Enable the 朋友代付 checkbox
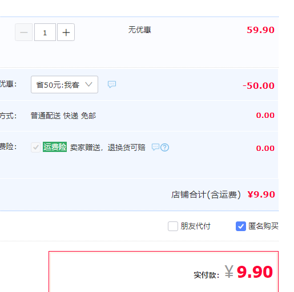294x292 pixels. [173, 226]
